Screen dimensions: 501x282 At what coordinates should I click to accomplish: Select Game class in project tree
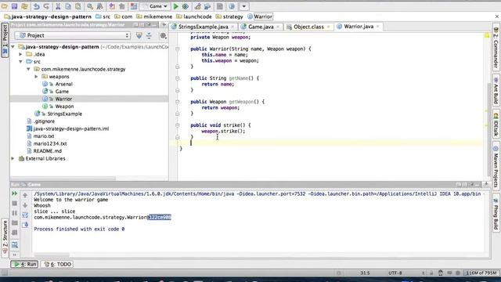coord(62,92)
